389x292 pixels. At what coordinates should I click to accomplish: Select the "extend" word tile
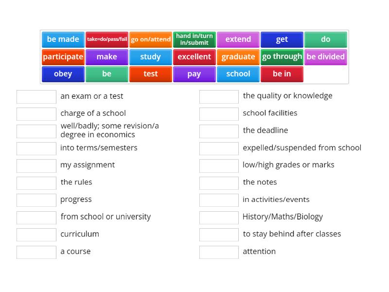238,39
